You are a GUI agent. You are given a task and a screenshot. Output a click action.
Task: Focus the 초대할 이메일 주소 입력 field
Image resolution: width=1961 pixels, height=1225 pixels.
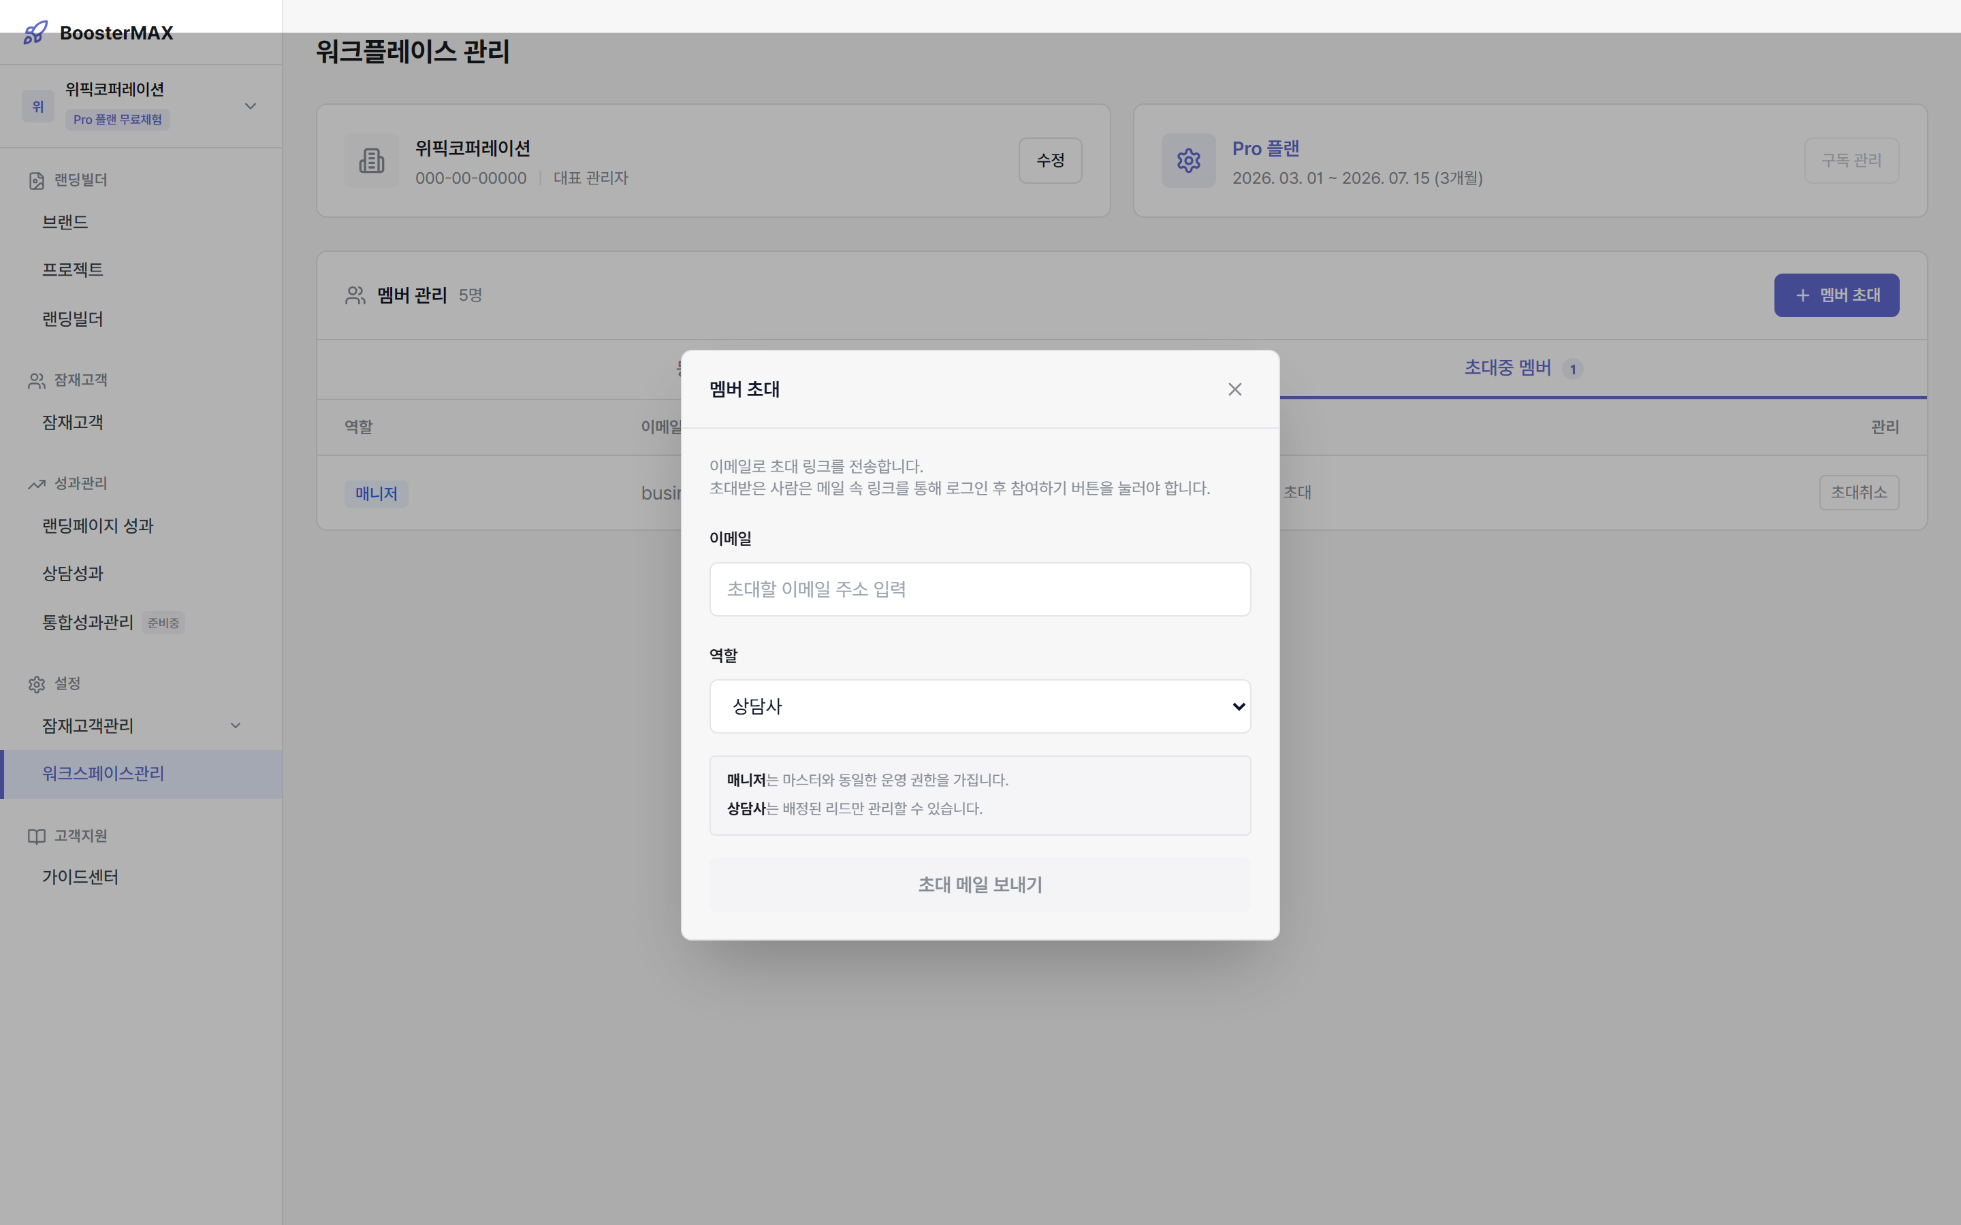tap(980, 590)
